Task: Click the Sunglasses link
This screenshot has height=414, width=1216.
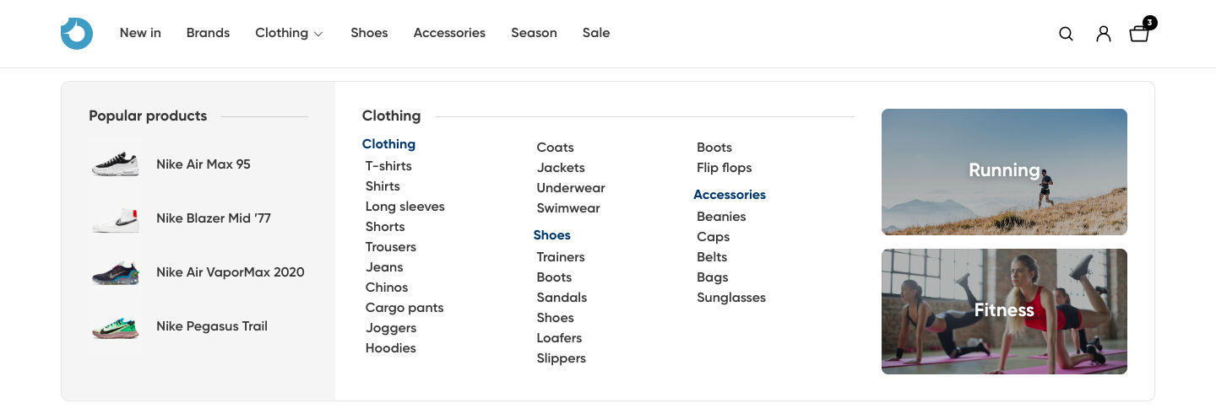Action: 730,298
